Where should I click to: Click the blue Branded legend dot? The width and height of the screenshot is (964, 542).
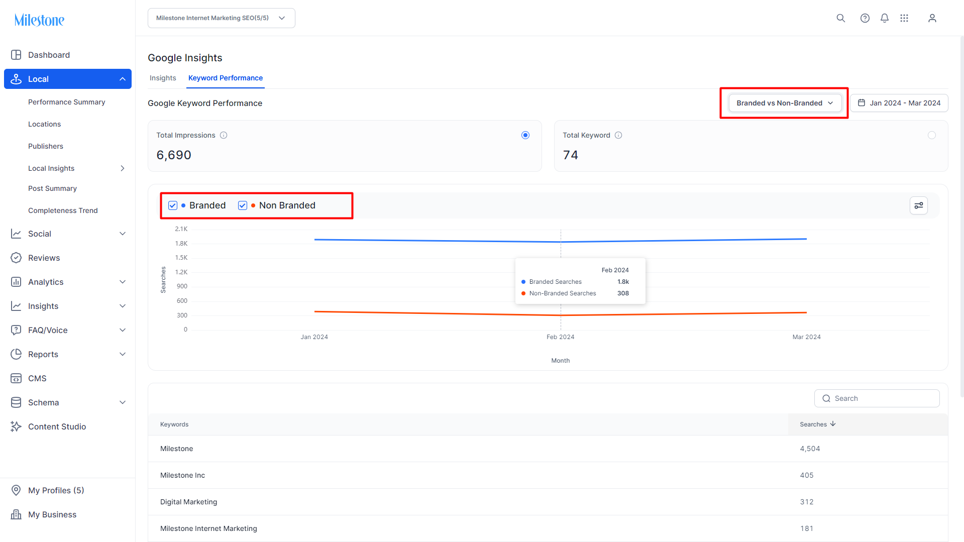coord(183,205)
